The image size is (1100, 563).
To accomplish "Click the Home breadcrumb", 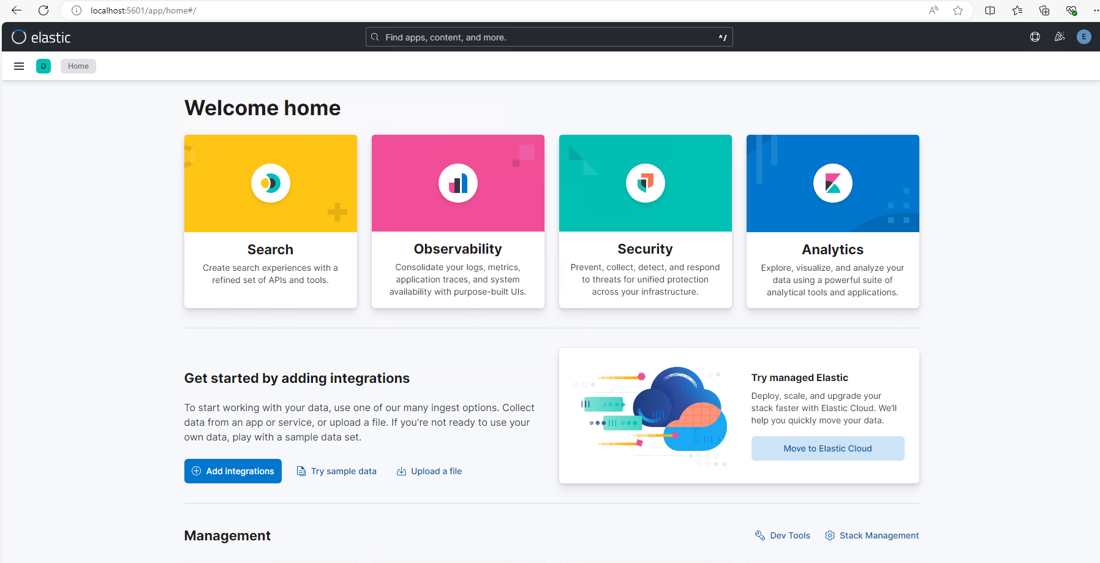I will tap(78, 66).
